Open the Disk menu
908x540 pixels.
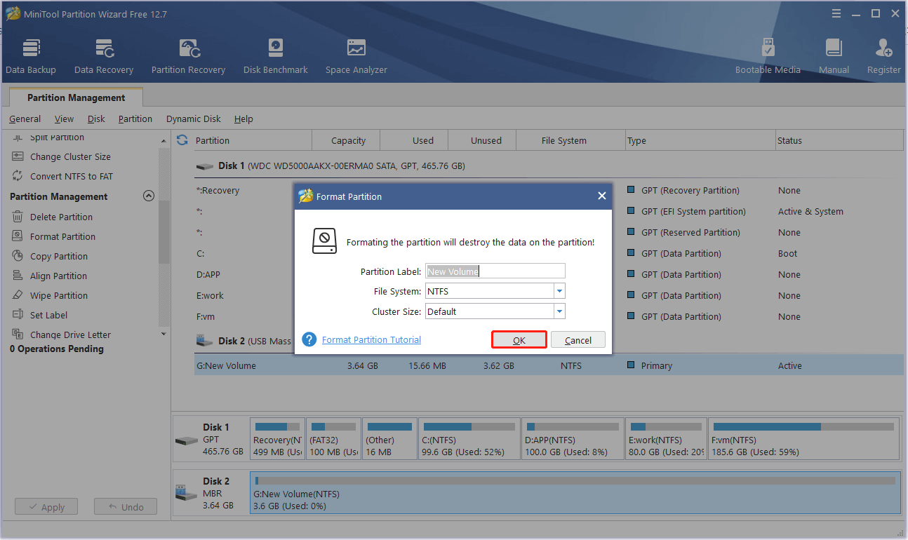96,119
